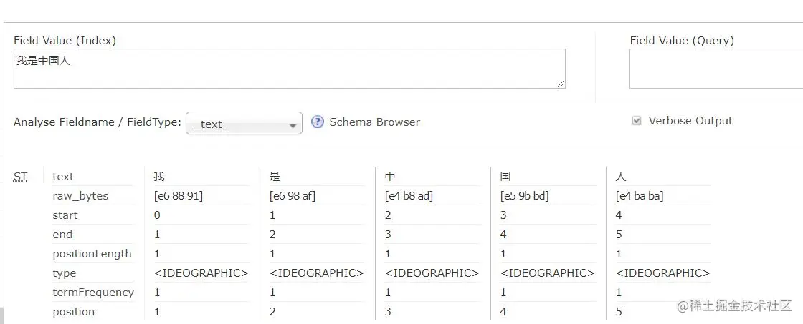Click the ST tokenizer abbreviation label

pos(21,177)
